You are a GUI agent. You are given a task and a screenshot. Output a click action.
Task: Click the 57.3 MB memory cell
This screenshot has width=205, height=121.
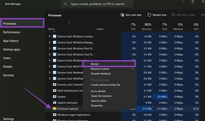145,109
